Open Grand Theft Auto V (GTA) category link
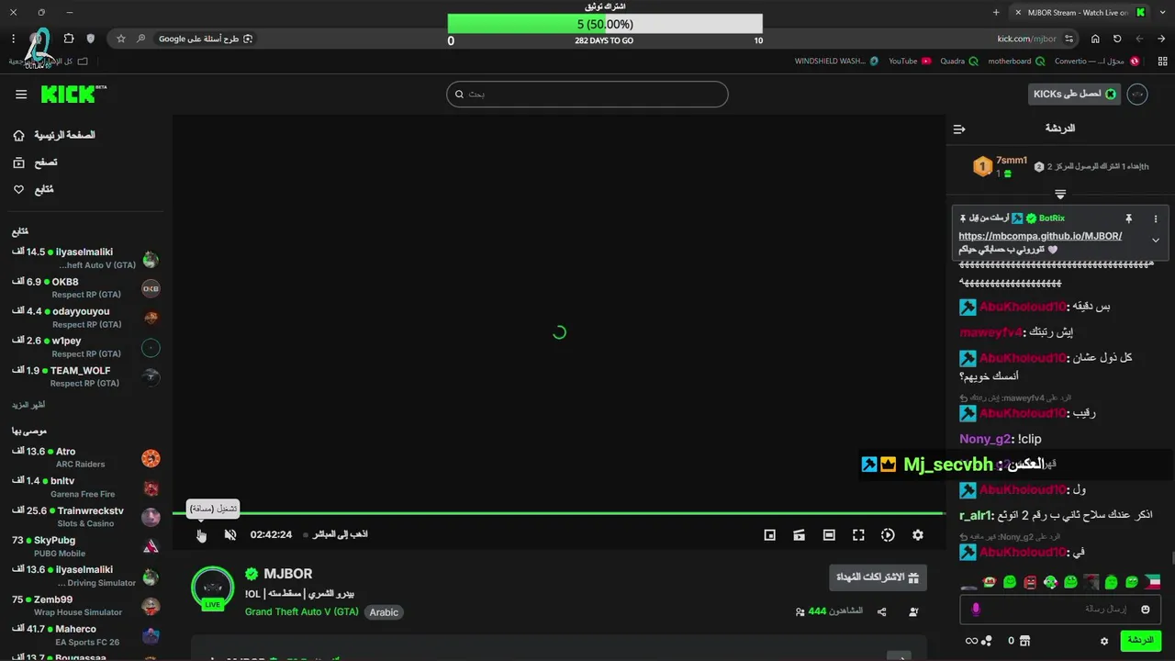 [301, 611]
